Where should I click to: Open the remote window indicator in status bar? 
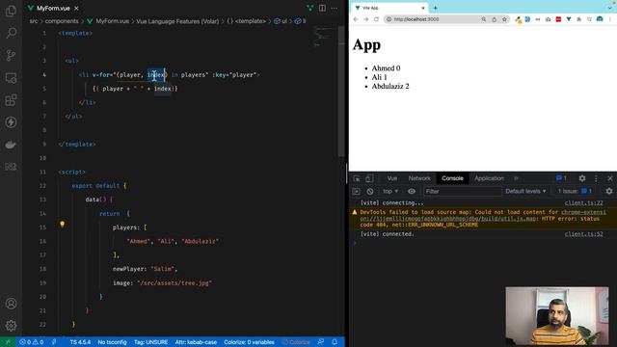point(8,342)
